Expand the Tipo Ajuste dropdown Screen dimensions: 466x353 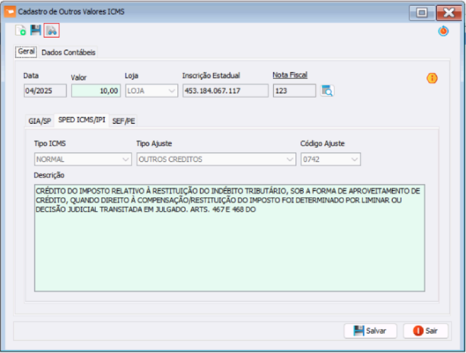(x=290, y=159)
